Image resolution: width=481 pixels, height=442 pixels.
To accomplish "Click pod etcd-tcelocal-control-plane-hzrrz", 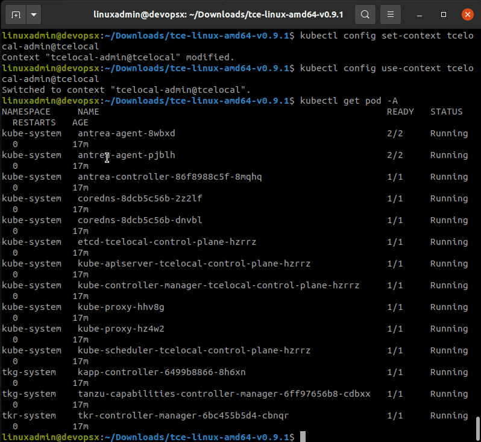I will 167,242.
